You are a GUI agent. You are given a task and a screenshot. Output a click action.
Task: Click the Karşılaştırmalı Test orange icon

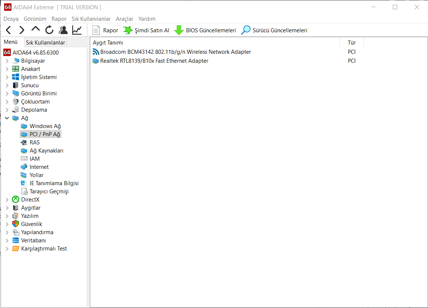(16, 249)
